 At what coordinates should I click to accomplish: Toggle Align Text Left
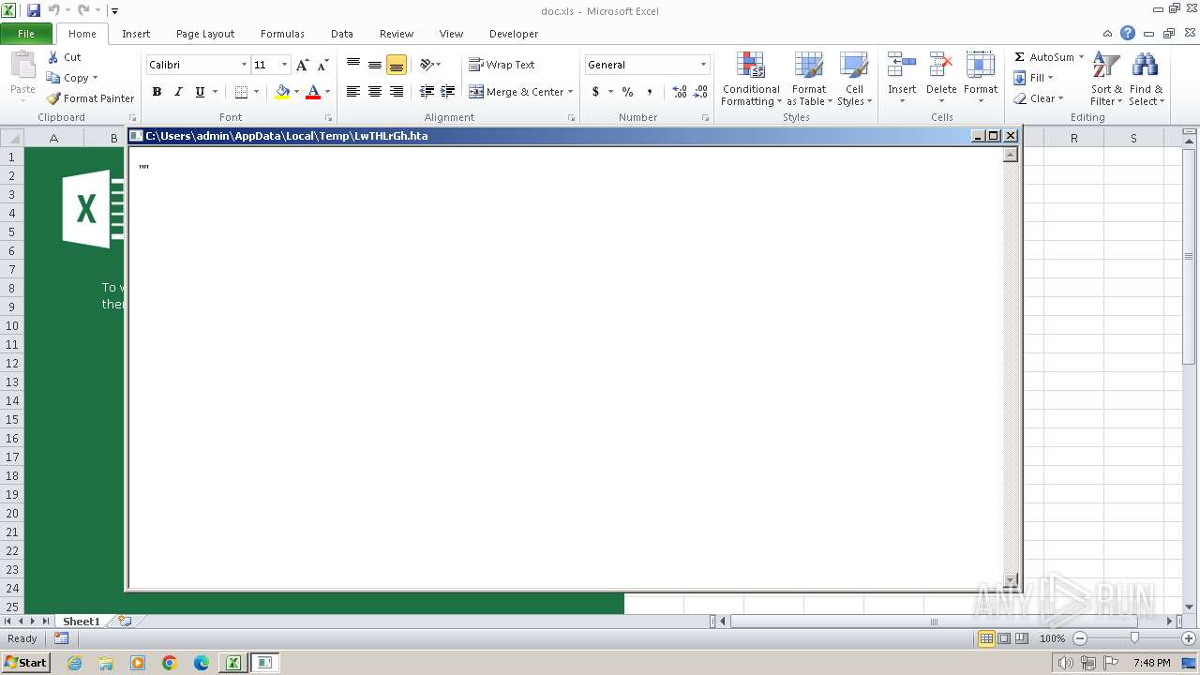click(353, 92)
